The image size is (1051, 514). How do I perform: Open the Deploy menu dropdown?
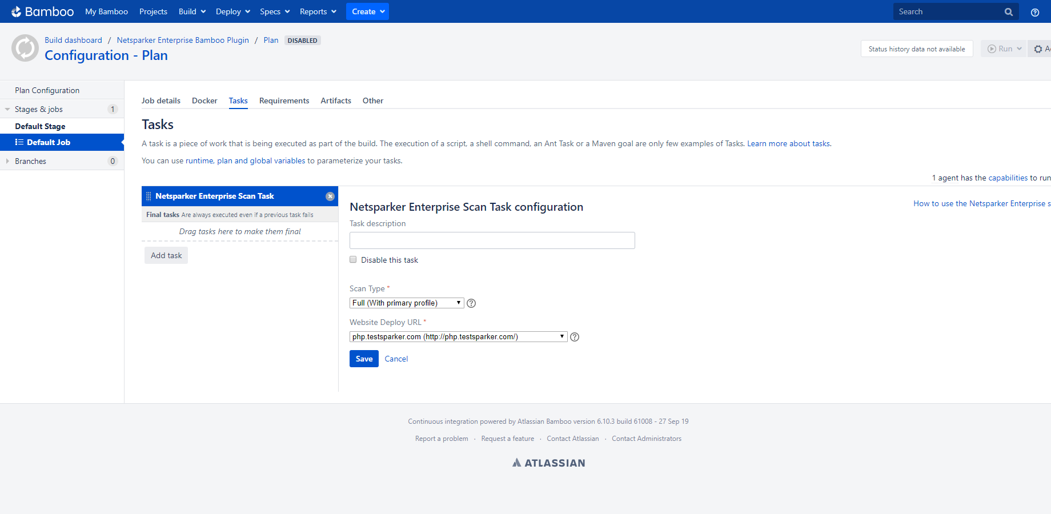point(233,12)
